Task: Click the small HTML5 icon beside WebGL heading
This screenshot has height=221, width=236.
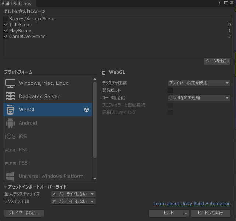Action: pos(104,72)
